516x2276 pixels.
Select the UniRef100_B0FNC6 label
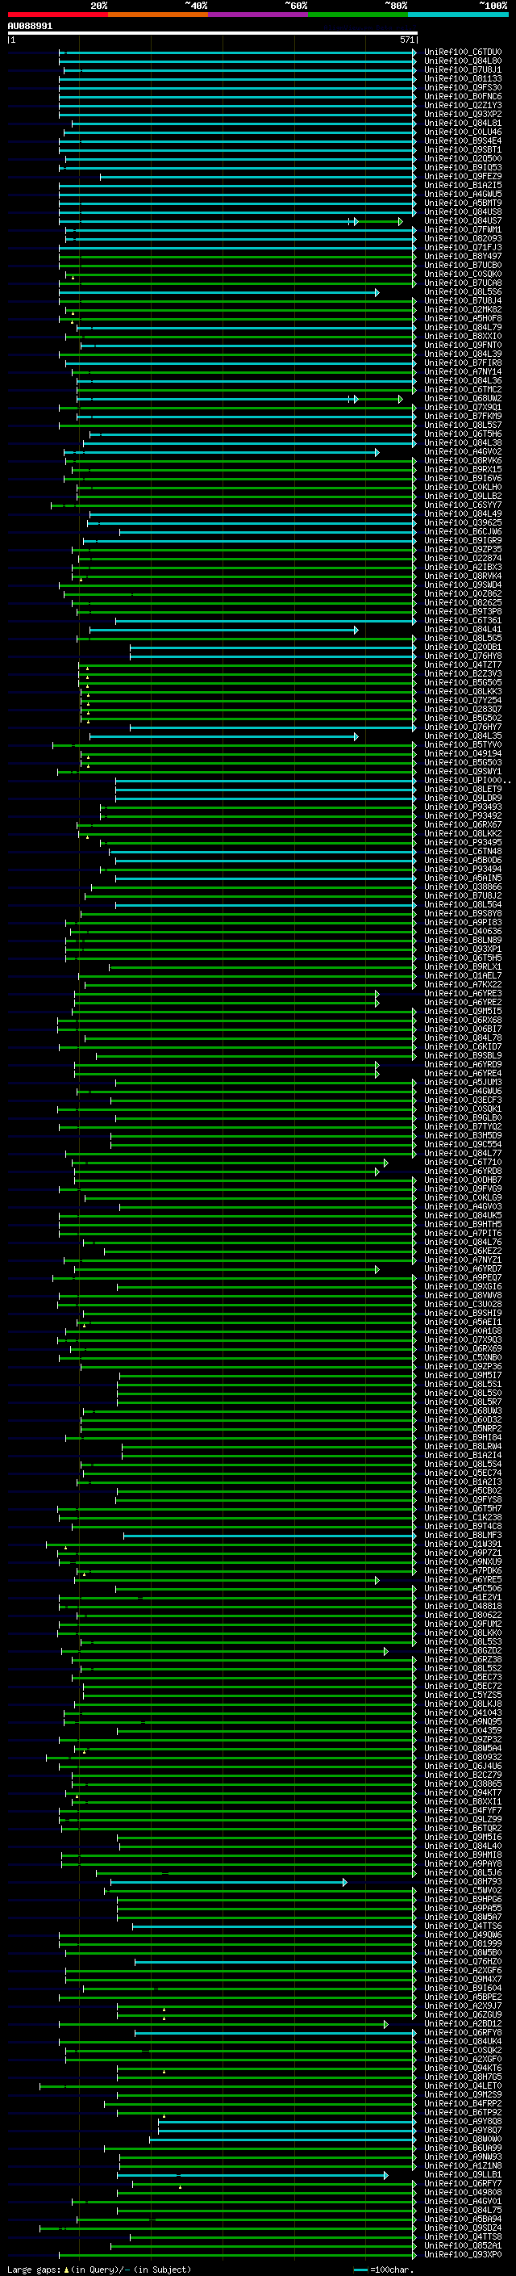(462, 96)
